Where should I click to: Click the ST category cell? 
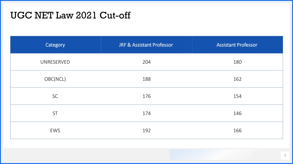pyautogui.click(x=56, y=113)
